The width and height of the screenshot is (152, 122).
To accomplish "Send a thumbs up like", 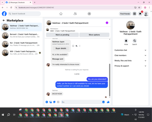I will [108, 102].
